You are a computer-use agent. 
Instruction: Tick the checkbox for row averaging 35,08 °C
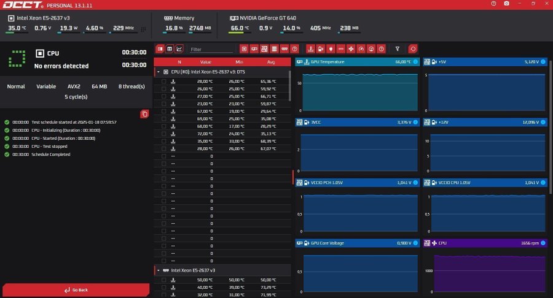coord(163,119)
